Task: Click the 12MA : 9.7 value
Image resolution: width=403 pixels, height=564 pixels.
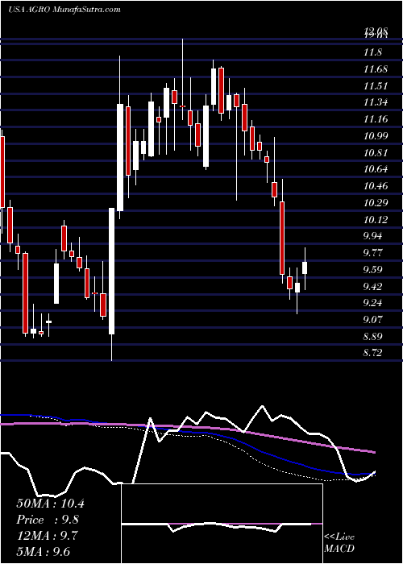Action: pyautogui.click(x=48, y=535)
